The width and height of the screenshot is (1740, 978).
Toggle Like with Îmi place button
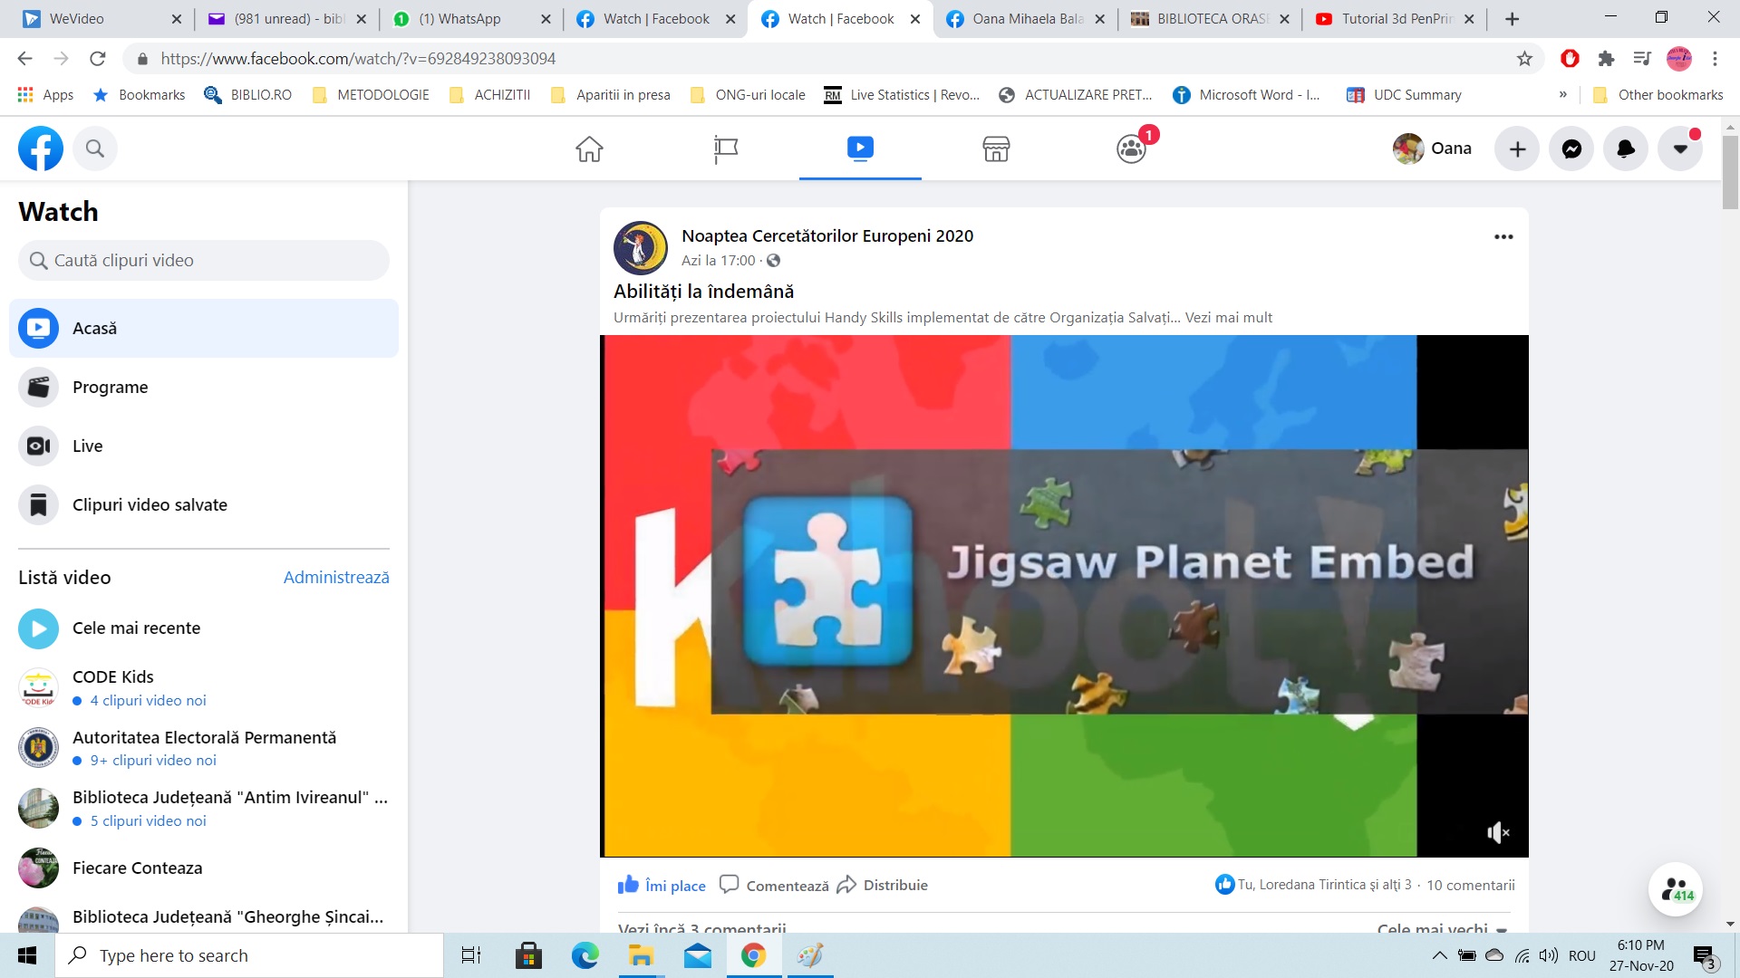pyautogui.click(x=662, y=885)
